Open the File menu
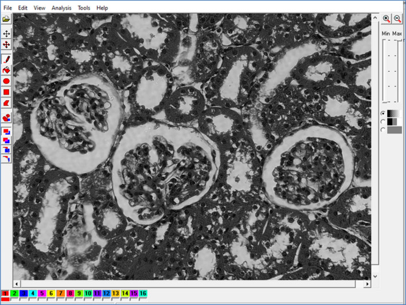The image size is (406, 305). pos(7,8)
